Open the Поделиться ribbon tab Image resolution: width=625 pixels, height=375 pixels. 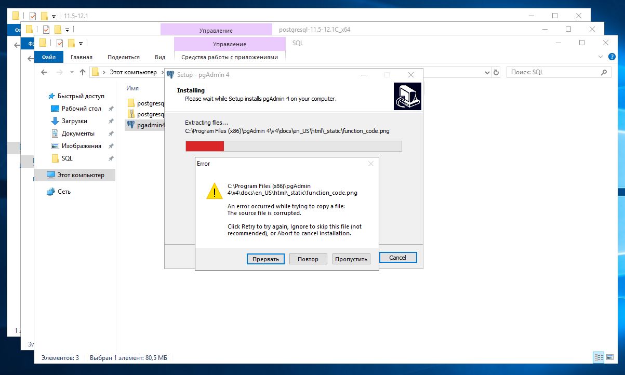coord(124,57)
